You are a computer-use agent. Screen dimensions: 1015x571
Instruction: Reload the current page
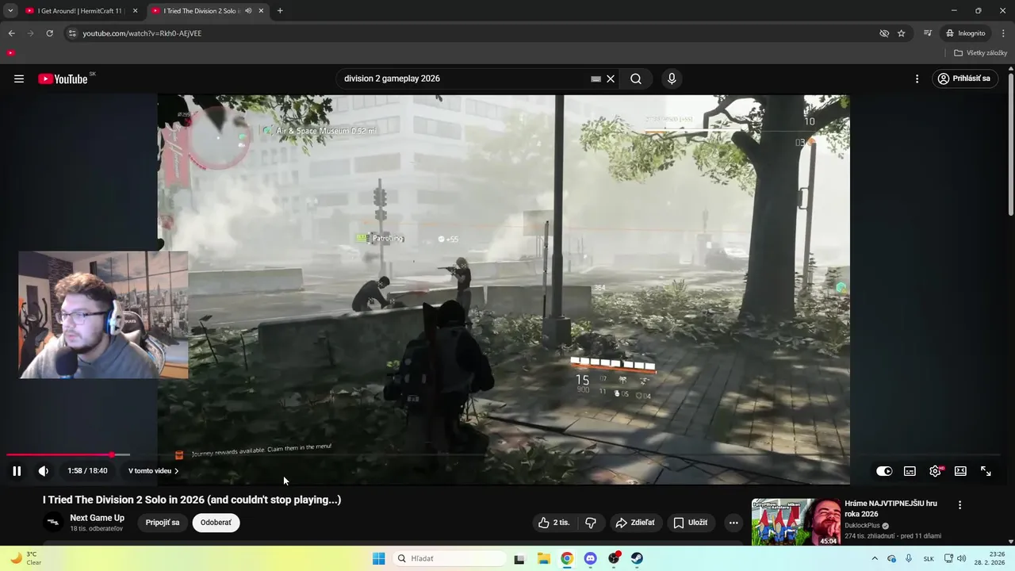(49, 33)
